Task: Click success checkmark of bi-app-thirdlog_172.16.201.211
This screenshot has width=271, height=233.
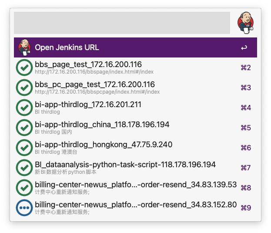Action: click(24, 108)
